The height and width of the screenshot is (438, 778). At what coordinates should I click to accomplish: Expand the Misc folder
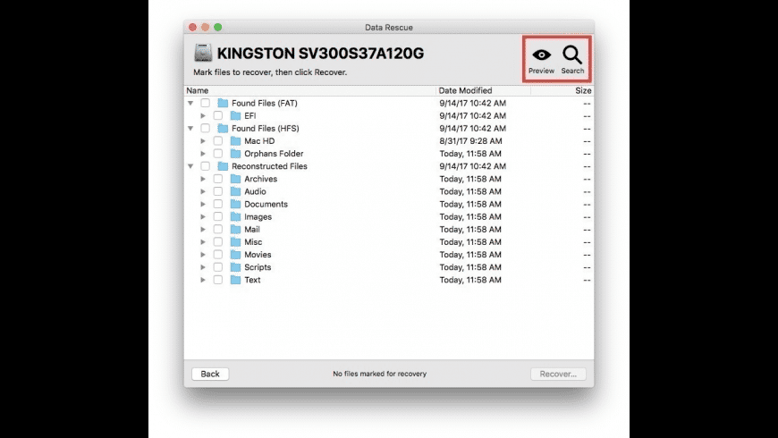(203, 241)
